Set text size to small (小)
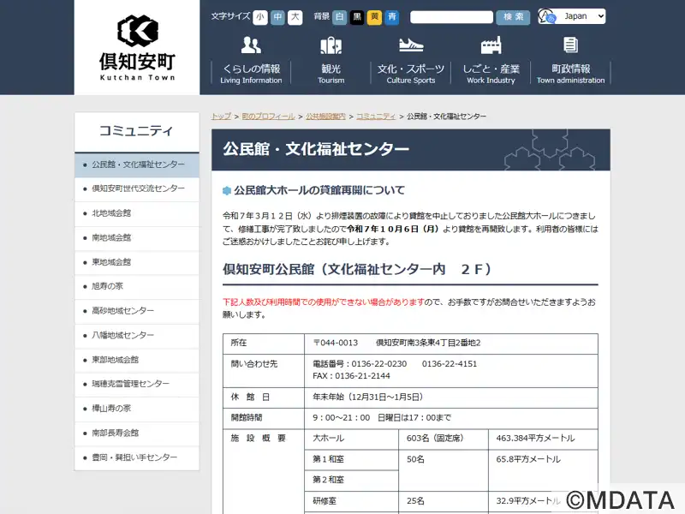This screenshot has width=685, height=514. click(x=260, y=17)
